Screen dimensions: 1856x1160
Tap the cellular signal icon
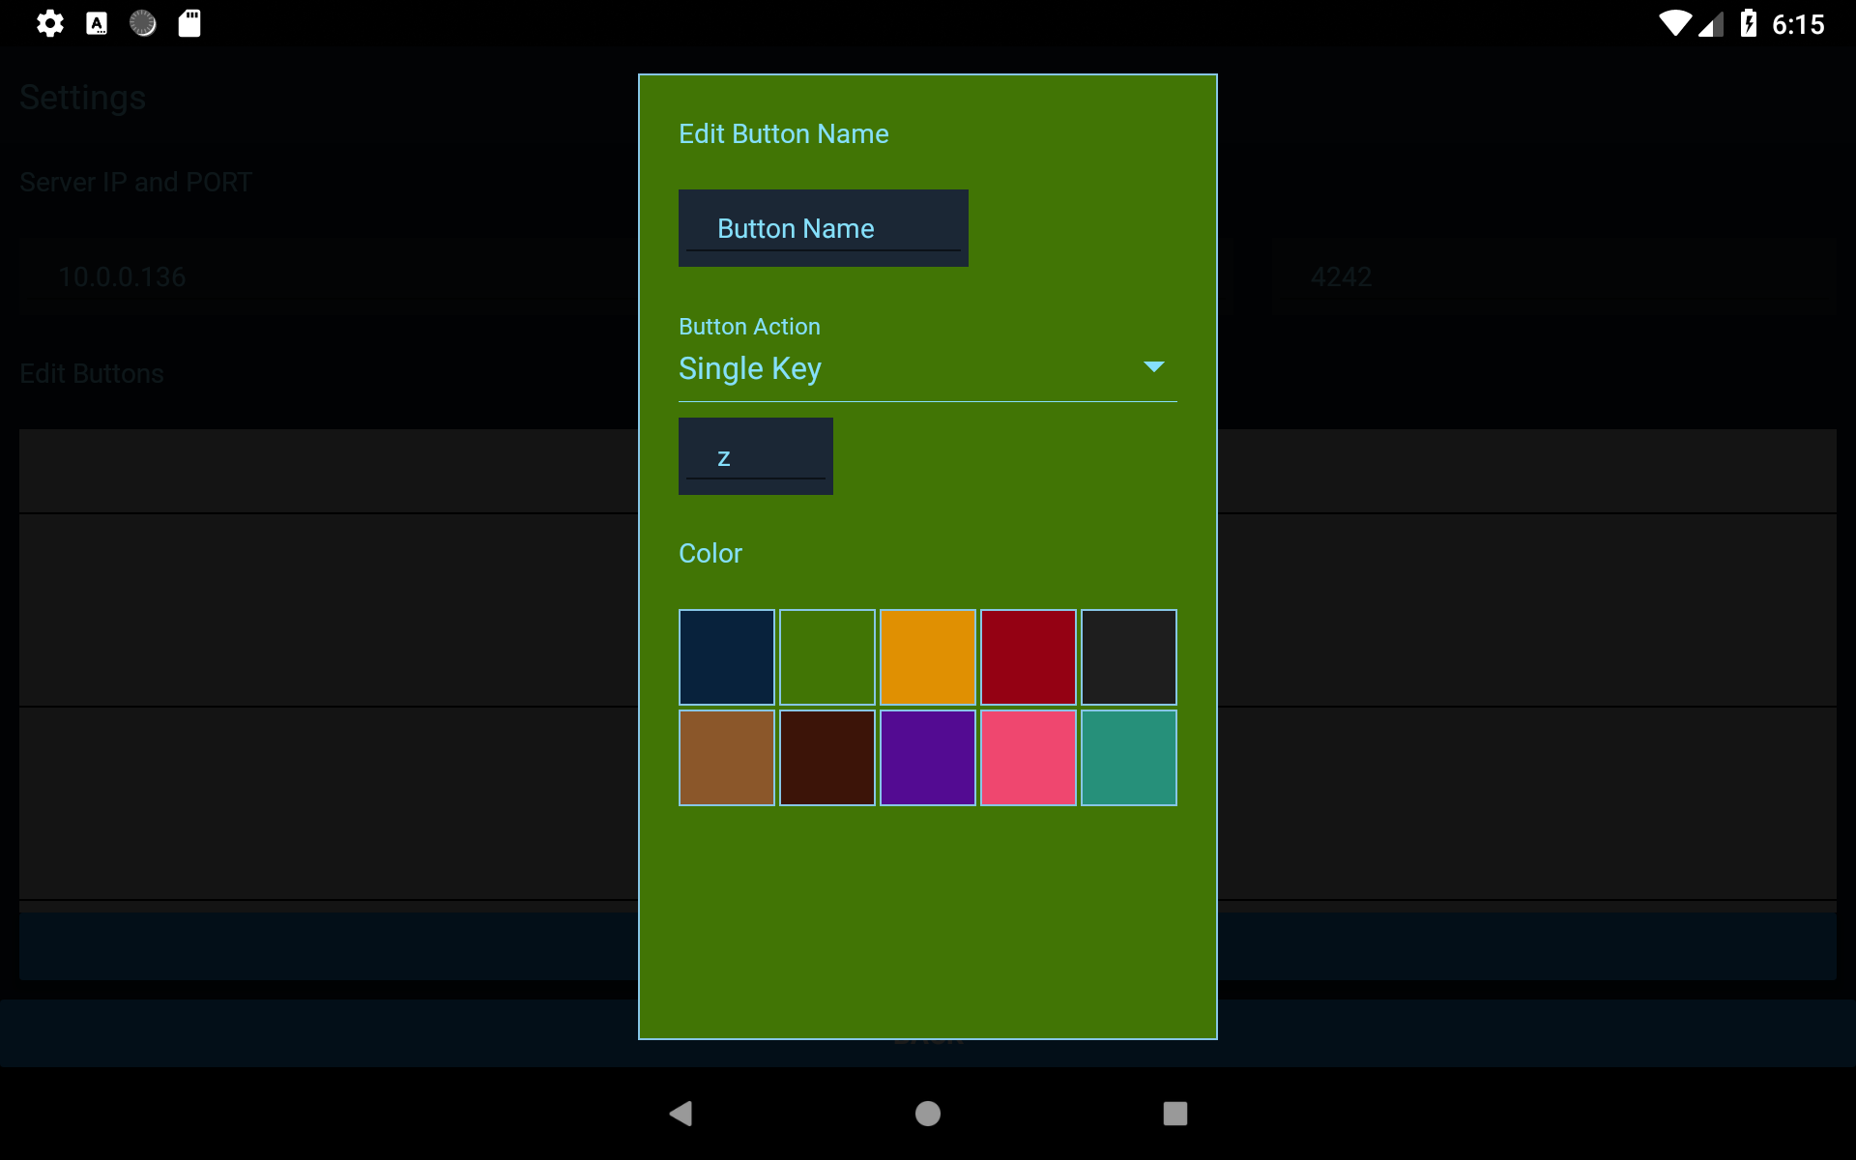click(x=1712, y=23)
